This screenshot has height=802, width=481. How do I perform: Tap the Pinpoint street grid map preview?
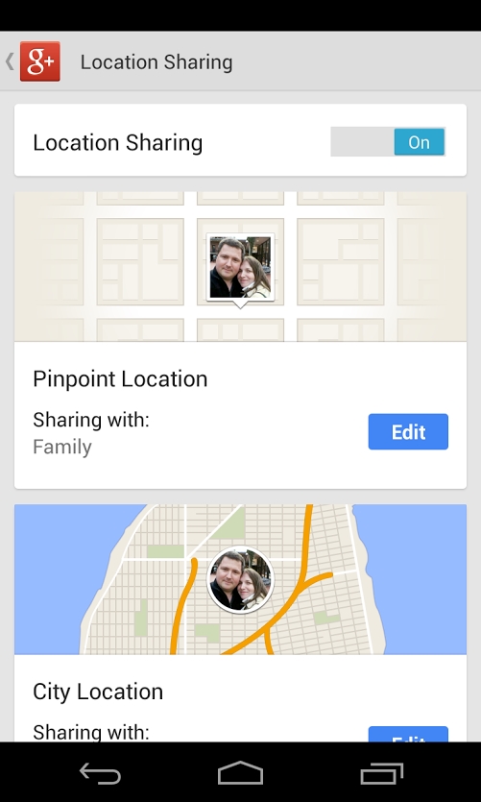(x=240, y=266)
